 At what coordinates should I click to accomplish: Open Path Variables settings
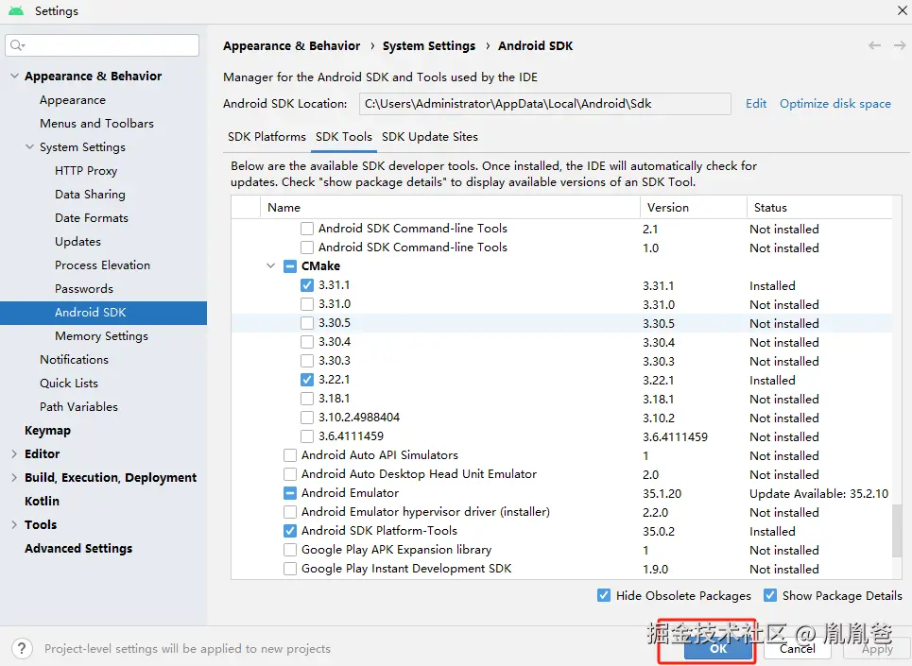tap(78, 407)
